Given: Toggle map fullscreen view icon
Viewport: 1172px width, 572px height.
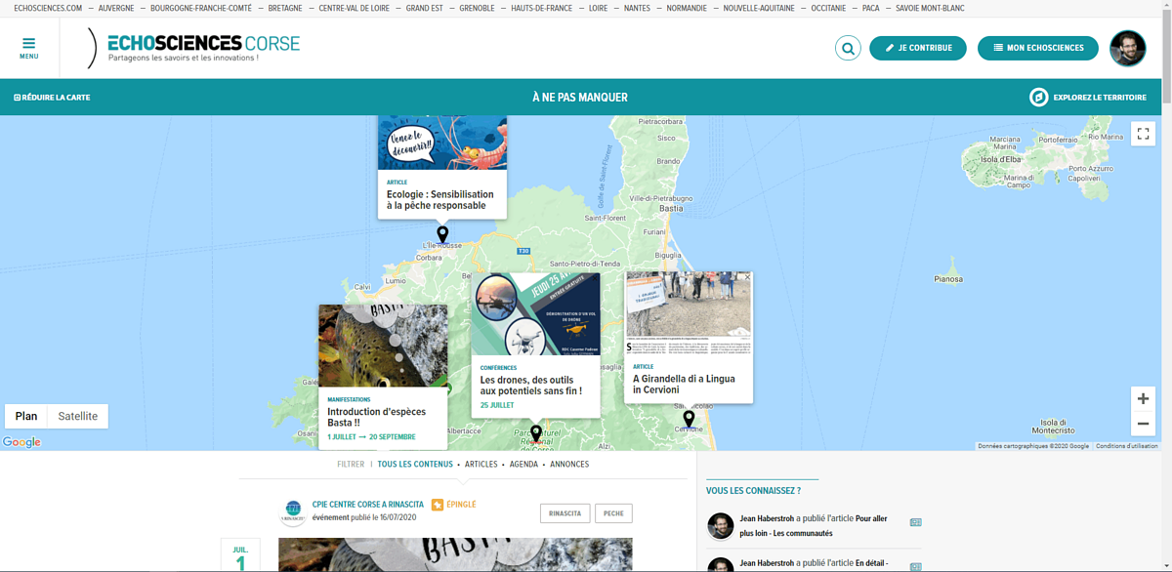Looking at the screenshot, I should (x=1143, y=135).
